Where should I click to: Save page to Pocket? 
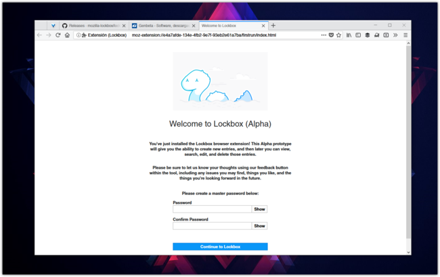331,35
